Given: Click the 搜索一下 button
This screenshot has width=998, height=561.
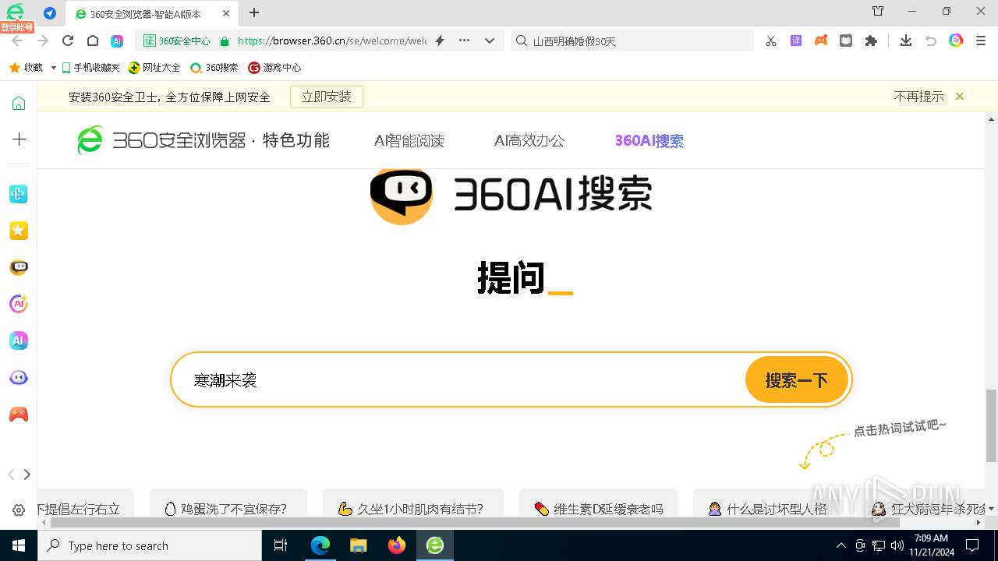Looking at the screenshot, I should coord(796,379).
